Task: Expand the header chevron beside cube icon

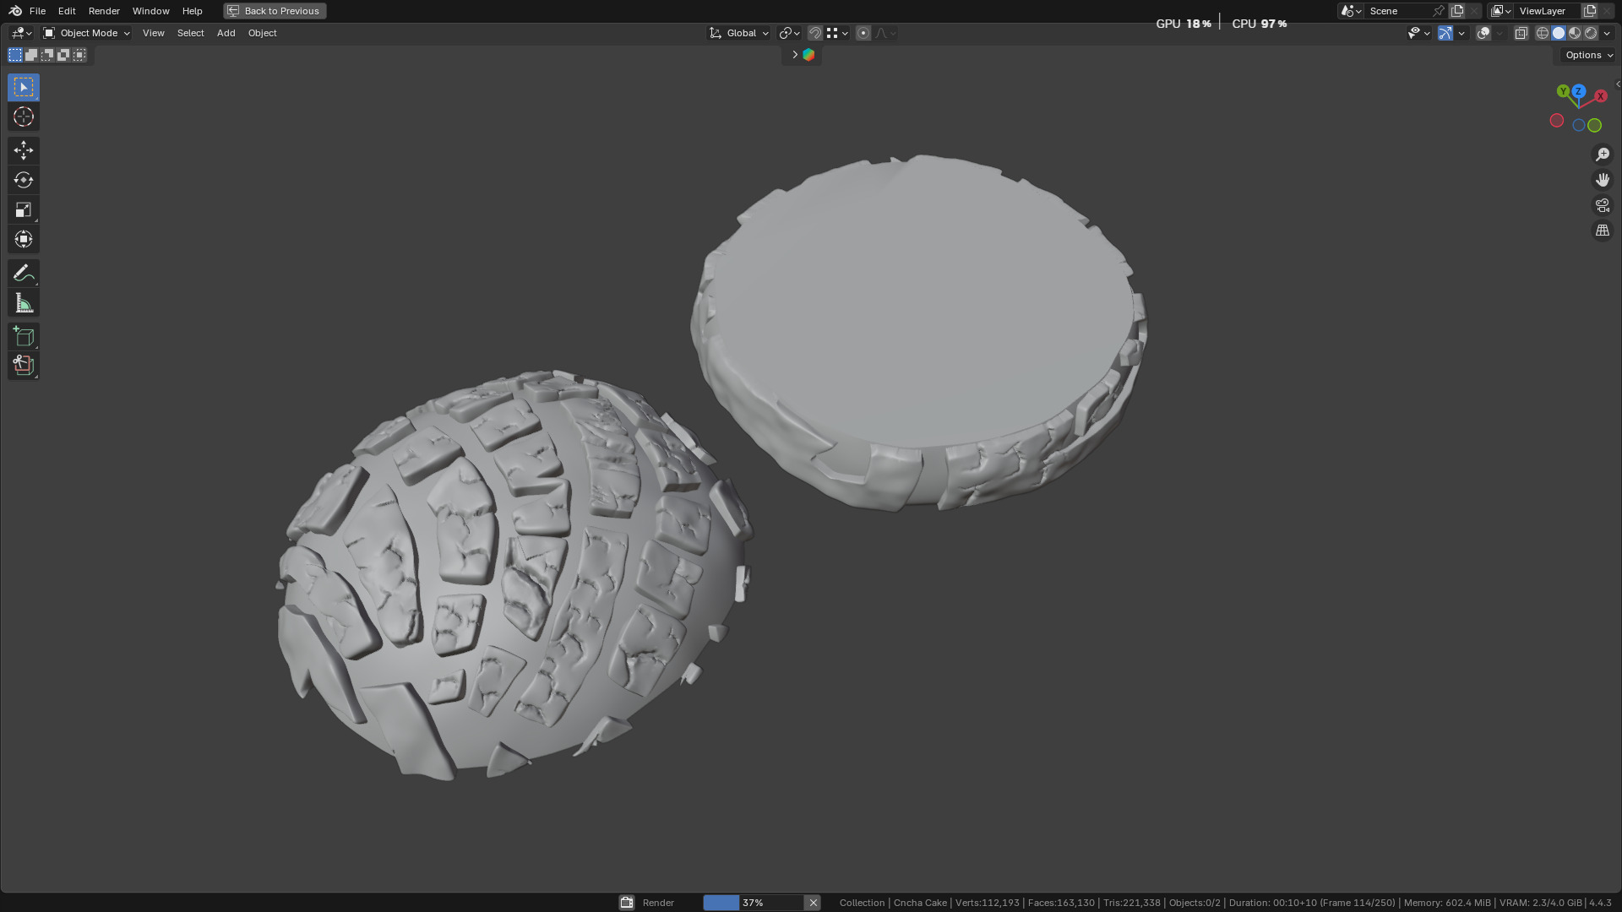Action: pyautogui.click(x=794, y=55)
